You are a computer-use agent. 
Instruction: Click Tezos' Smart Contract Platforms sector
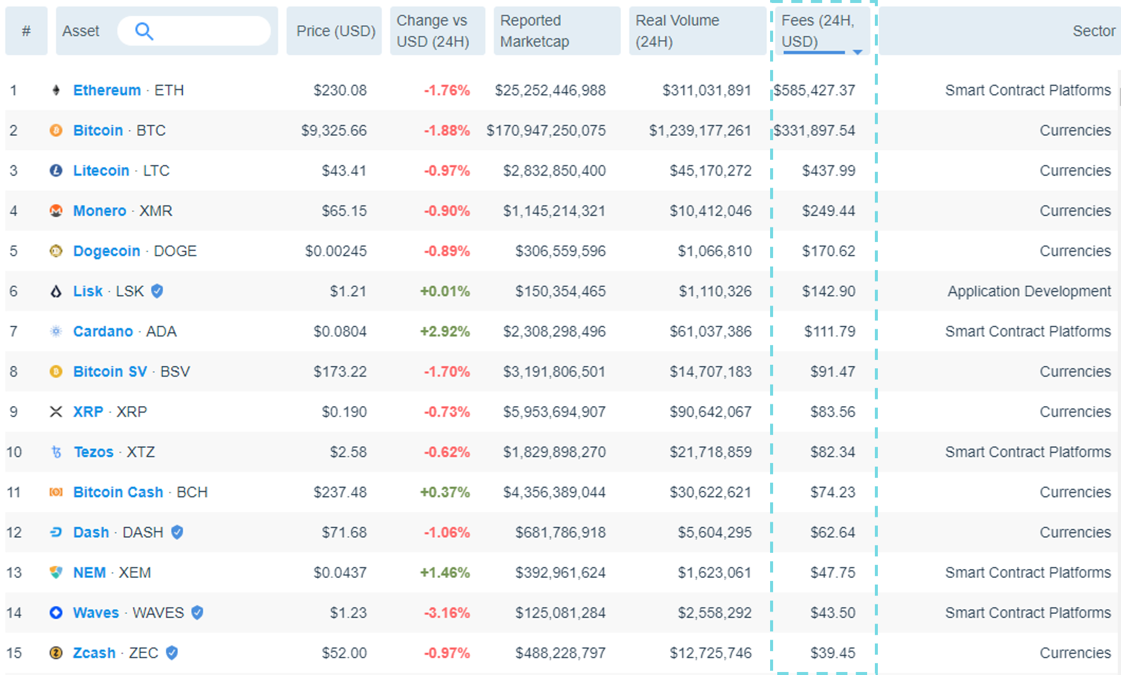pos(1028,452)
